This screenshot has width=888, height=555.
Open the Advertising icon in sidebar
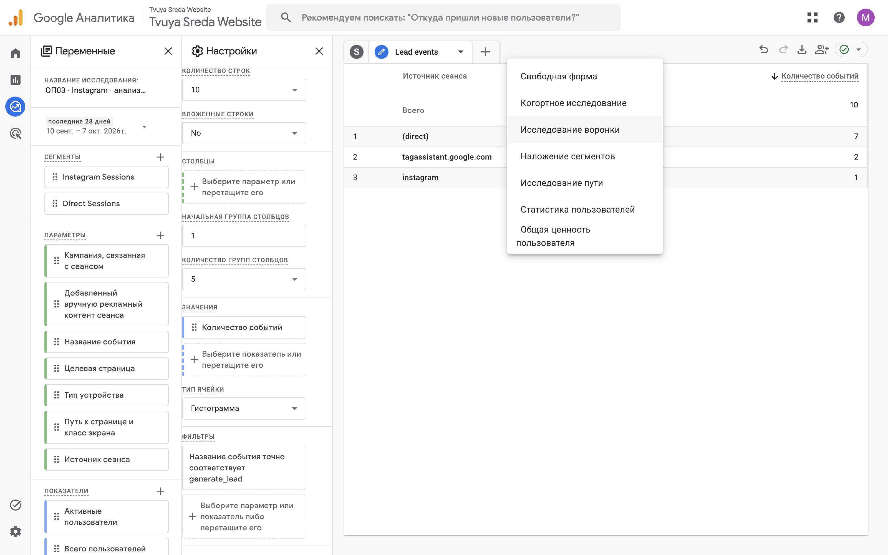(x=16, y=133)
